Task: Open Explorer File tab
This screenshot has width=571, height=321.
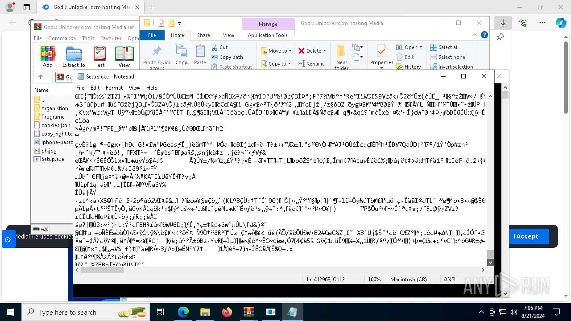Action: click(152, 35)
